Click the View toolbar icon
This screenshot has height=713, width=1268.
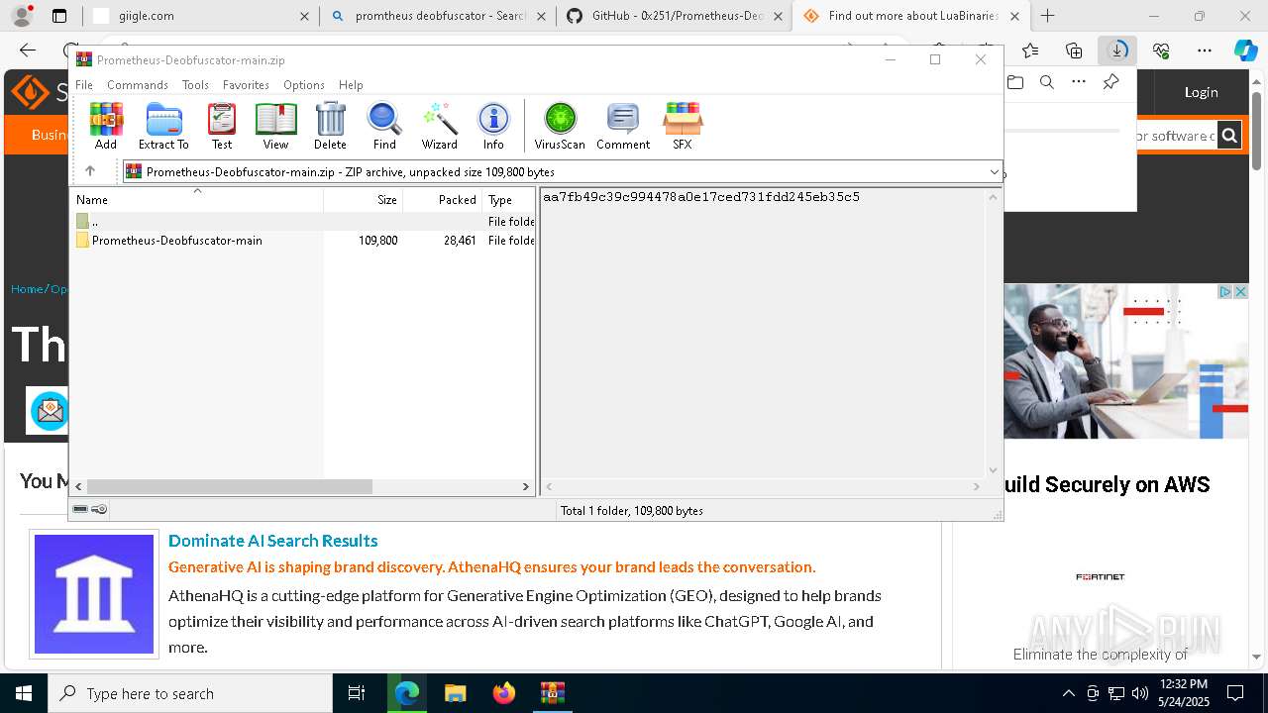275,126
